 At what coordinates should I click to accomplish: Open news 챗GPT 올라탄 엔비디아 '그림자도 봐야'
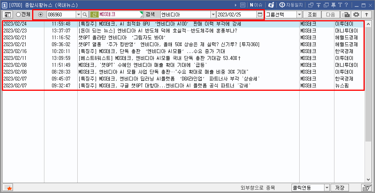tap(122, 38)
